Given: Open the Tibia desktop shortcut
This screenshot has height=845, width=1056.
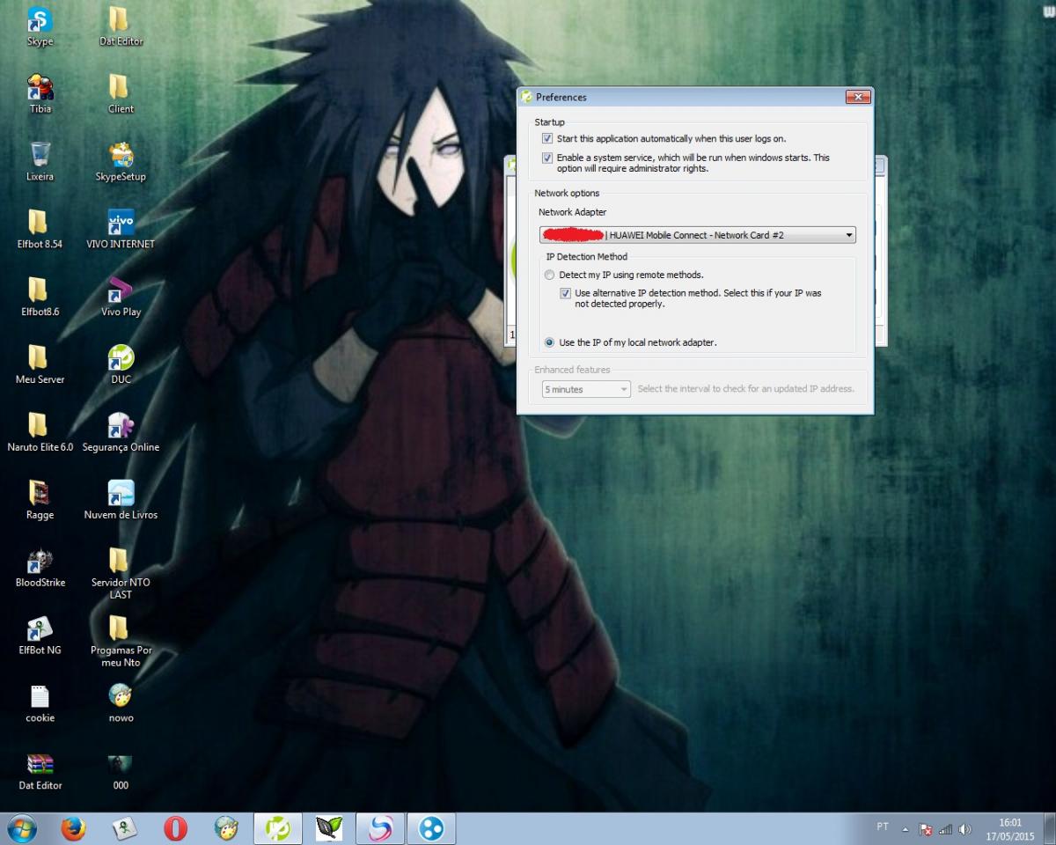Looking at the screenshot, I should pyautogui.click(x=40, y=94).
